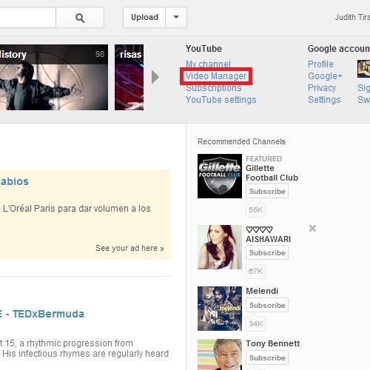Subscribe to AISHAWARI channel
This screenshot has width=370, height=370.
tap(267, 252)
